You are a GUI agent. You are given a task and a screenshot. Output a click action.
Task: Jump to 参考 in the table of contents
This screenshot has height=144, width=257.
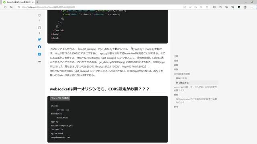point(176,107)
